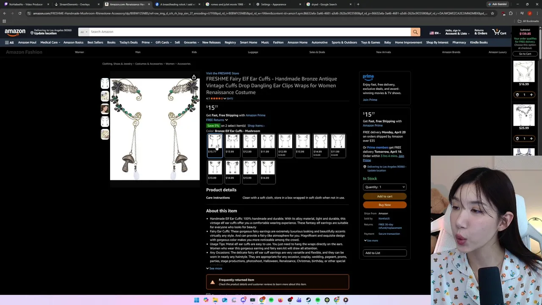
Task: Open Discord from the taskbar
Action: [243, 300]
